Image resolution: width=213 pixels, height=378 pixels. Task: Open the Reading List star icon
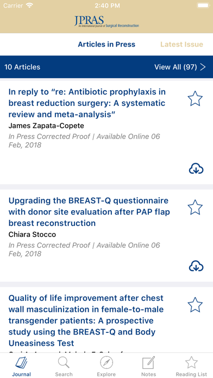(191, 363)
